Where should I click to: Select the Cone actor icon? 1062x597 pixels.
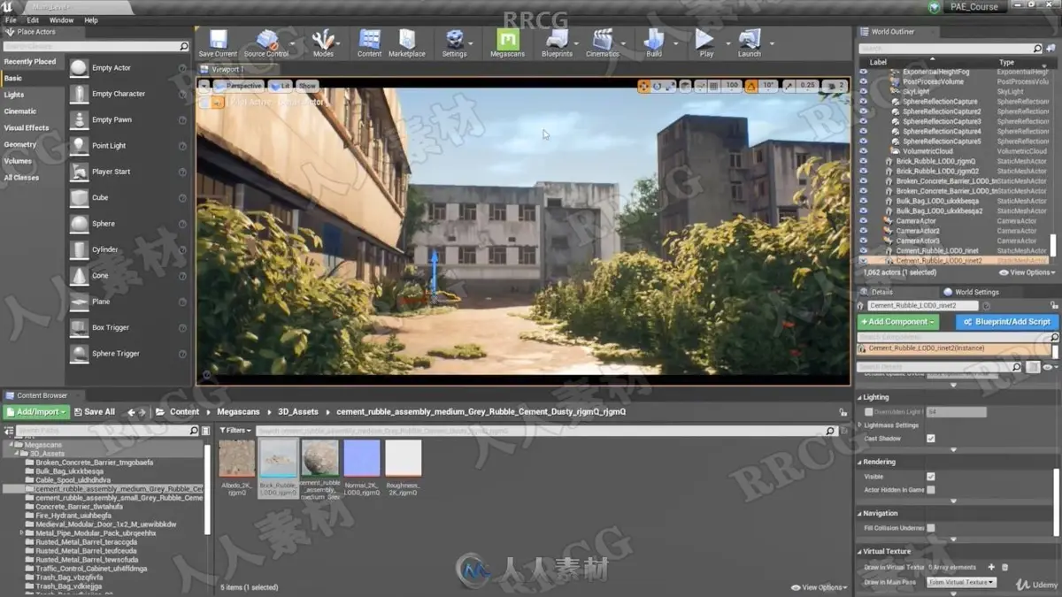79,275
